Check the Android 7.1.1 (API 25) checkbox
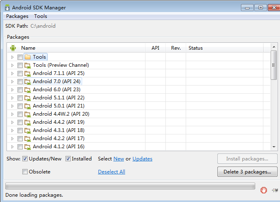The image size is (280, 202). coord(20,73)
